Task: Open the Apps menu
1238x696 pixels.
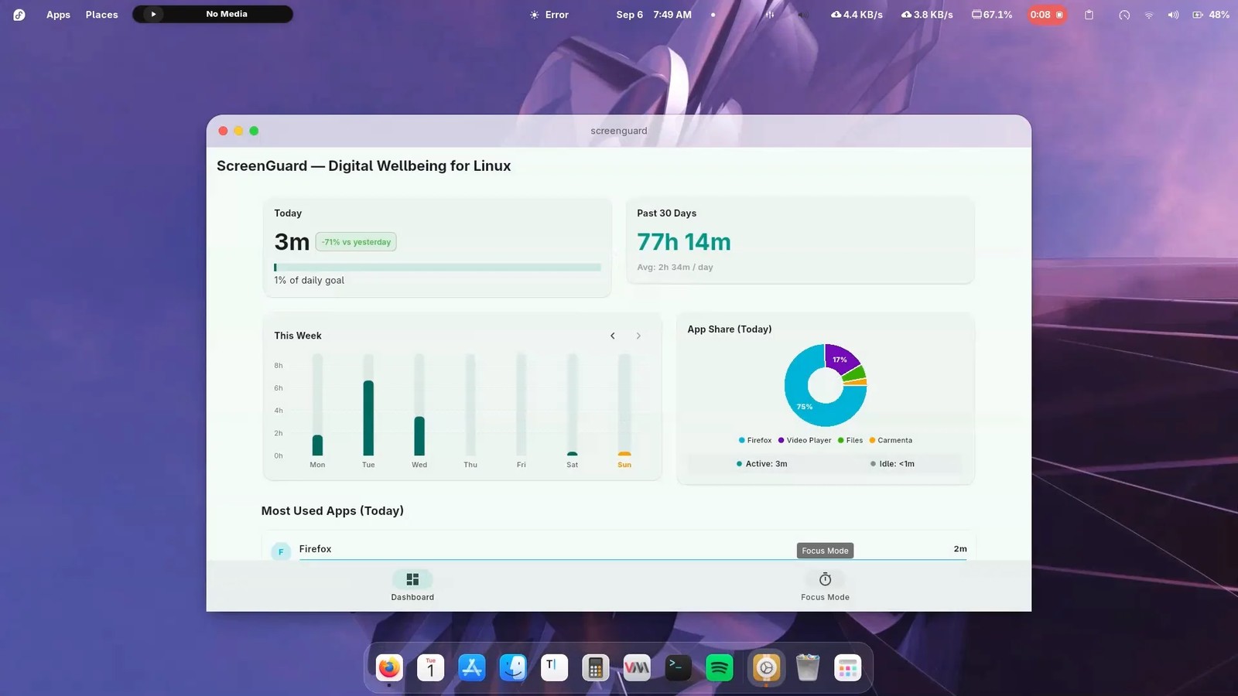Action: point(58,15)
